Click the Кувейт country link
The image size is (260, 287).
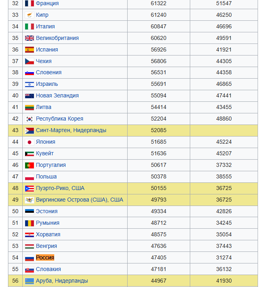click(45, 153)
